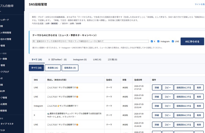
Task: Delete the LINE post generated at 15:51:44
Action: coord(199,97)
